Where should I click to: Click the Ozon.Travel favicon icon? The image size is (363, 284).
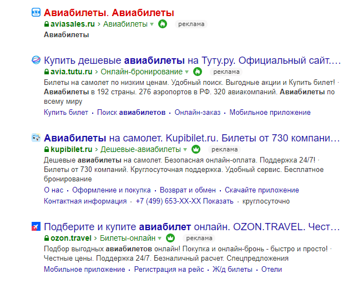point(36,226)
